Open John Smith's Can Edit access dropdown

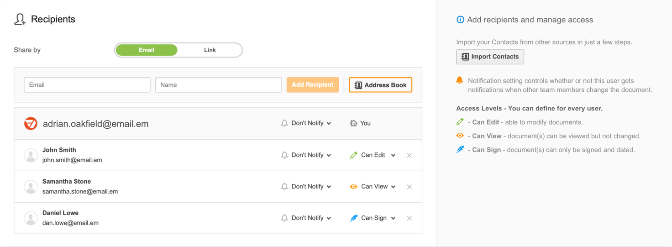(x=373, y=155)
